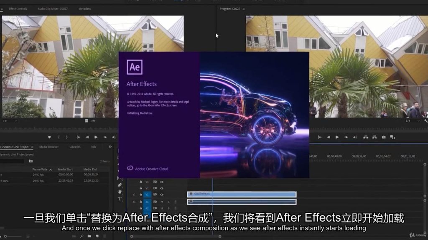Image resolution: width=428 pixels, height=240 pixels.
Task: Mute audio track A2
Action: click(162, 208)
